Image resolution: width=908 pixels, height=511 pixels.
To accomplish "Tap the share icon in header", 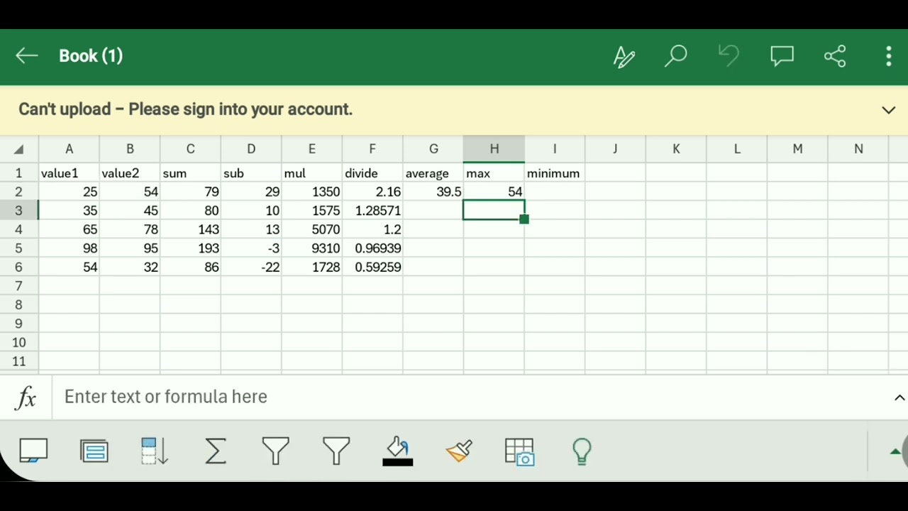I will pyautogui.click(x=835, y=56).
